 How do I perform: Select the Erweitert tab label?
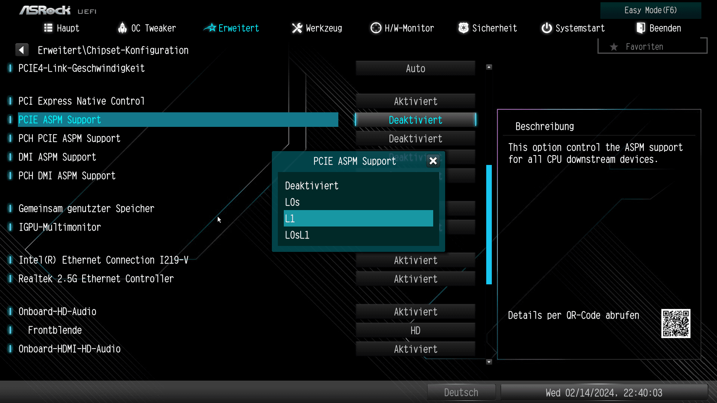coord(239,28)
